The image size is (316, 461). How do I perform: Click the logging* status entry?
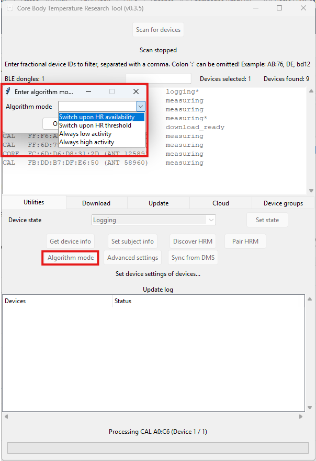[182, 92]
